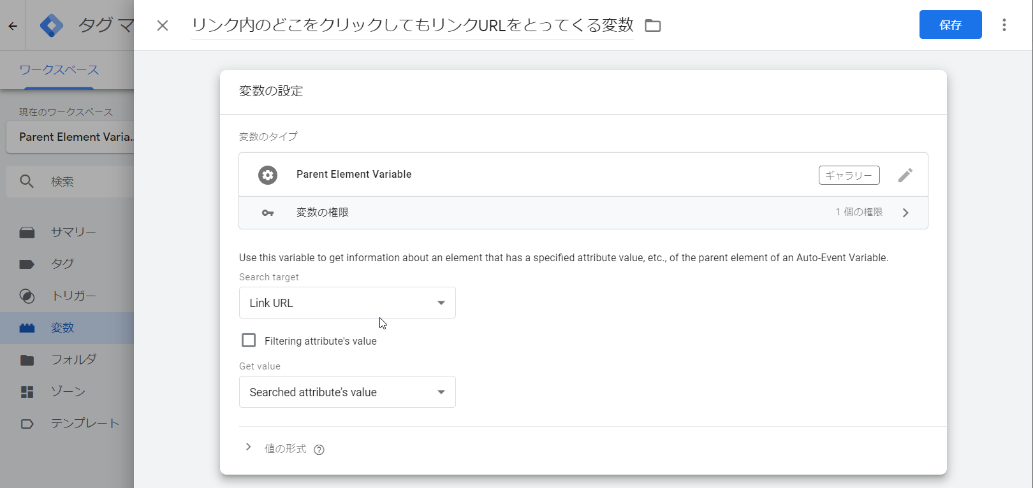Toggle Filtering attribute's value checkbox
1033x488 pixels.
[249, 340]
